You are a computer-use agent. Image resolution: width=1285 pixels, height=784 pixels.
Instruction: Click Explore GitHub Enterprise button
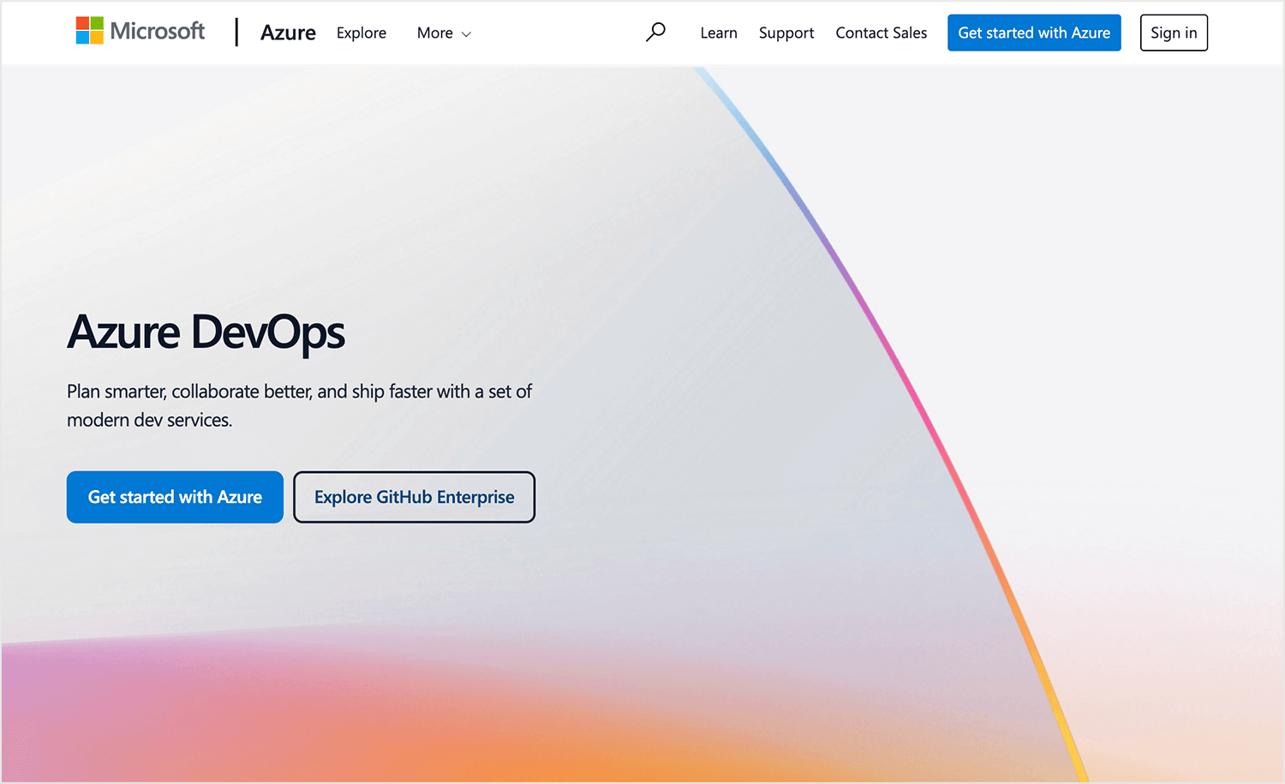pos(415,497)
